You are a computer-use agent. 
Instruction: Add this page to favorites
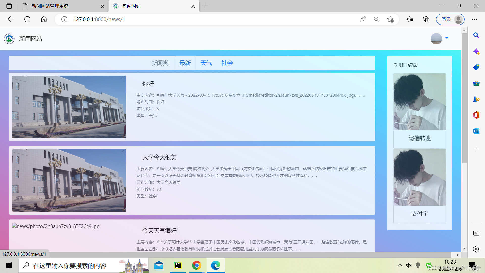coord(390,19)
